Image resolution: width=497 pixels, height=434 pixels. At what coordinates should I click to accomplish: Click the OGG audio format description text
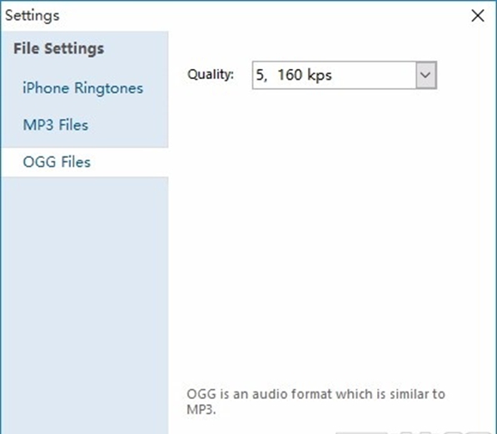(x=316, y=402)
